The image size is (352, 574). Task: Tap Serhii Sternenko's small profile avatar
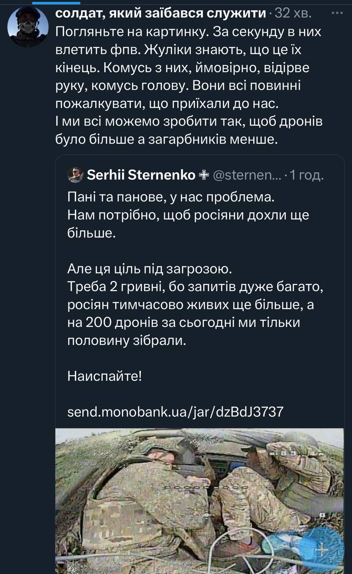coord(75,175)
